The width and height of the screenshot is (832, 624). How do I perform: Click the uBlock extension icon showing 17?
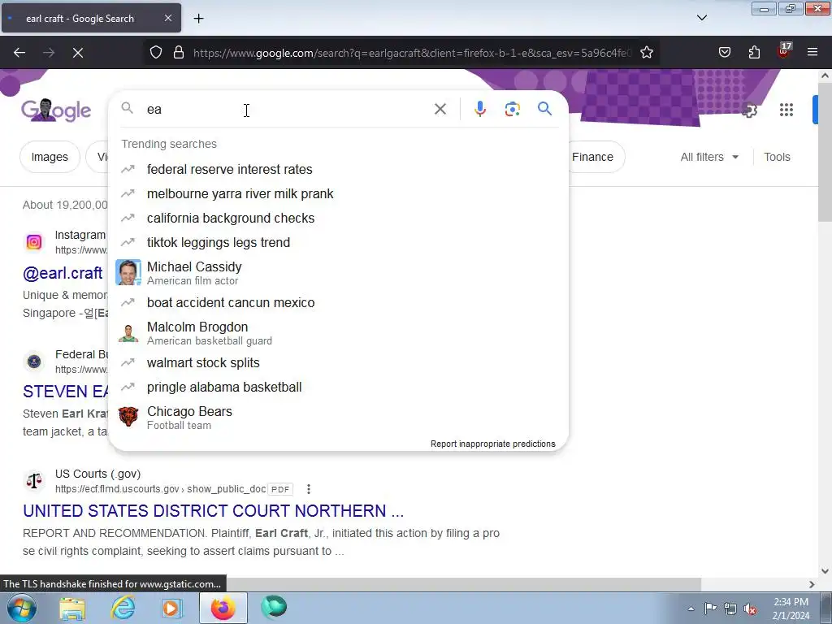point(783,51)
